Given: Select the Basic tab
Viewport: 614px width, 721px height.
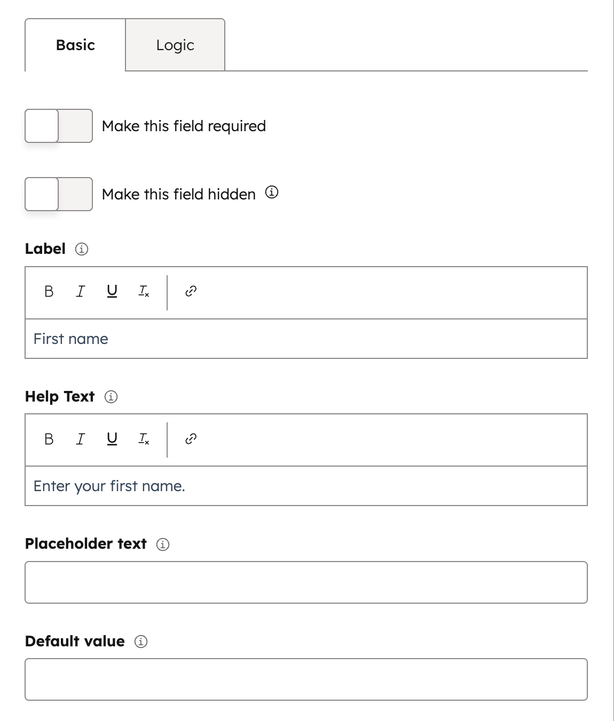Looking at the screenshot, I should (x=75, y=45).
